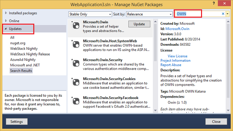
Task: Click the package list scrollbar thumb
Action: [155, 42]
